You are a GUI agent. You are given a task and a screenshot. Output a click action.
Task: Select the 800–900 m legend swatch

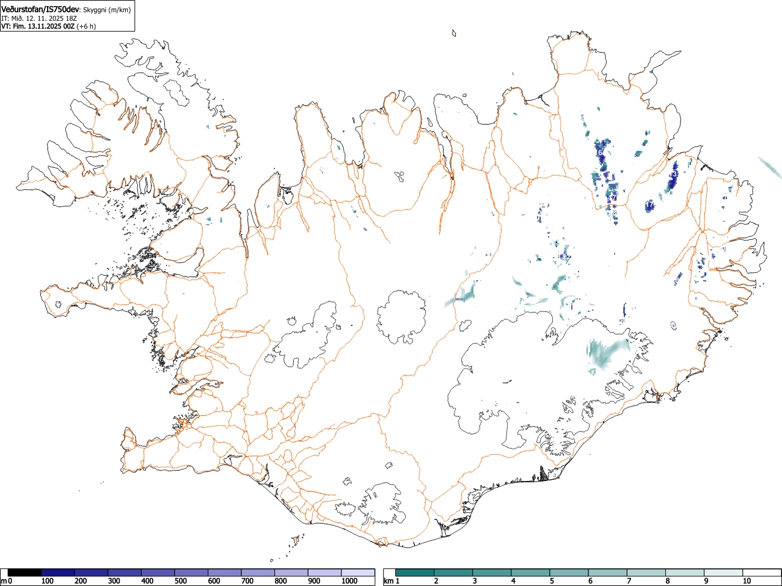coord(291,573)
